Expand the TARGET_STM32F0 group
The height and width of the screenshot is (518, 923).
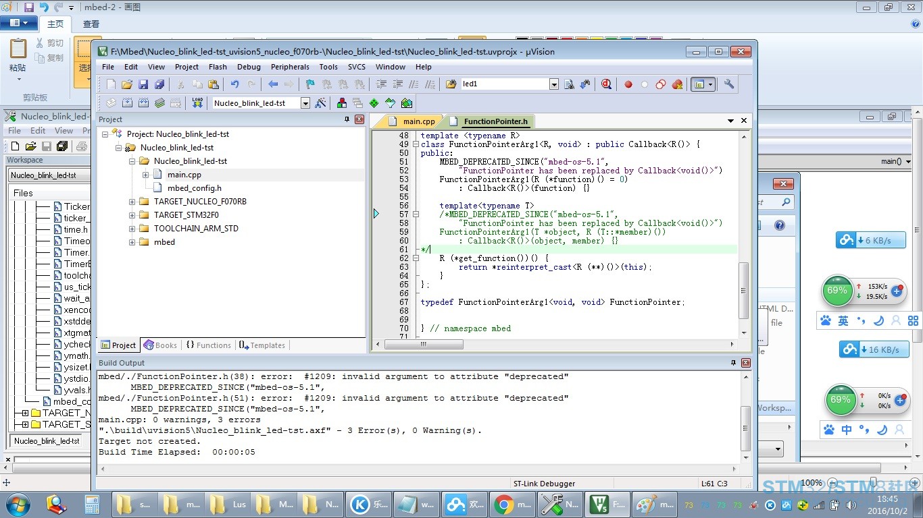[x=132, y=215]
